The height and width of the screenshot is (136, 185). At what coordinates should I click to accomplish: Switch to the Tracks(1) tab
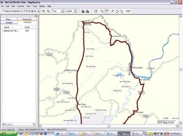[x=27, y=22]
